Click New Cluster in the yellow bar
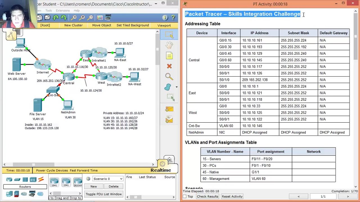Viewport: 360px width, 202px height. point(73,25)
